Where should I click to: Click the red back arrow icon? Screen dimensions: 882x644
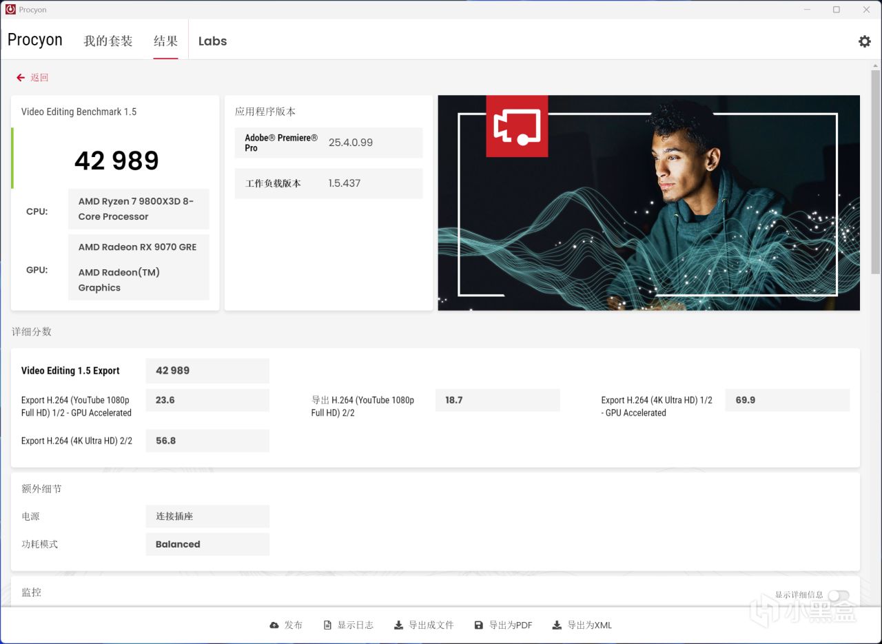click(x=21, y=78)
